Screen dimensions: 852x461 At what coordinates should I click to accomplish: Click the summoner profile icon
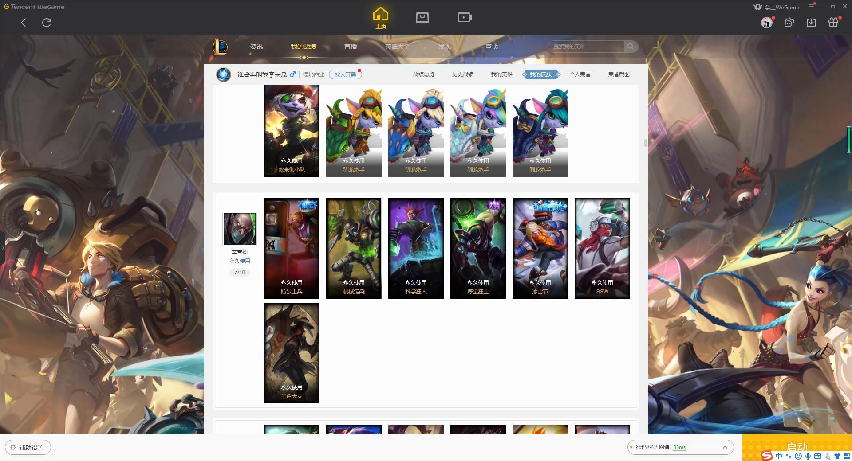[x=224, y=74]
